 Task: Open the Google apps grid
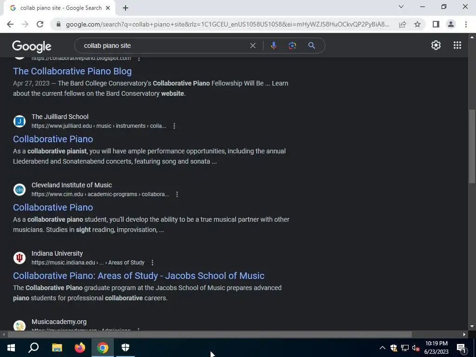pos(457,45)
